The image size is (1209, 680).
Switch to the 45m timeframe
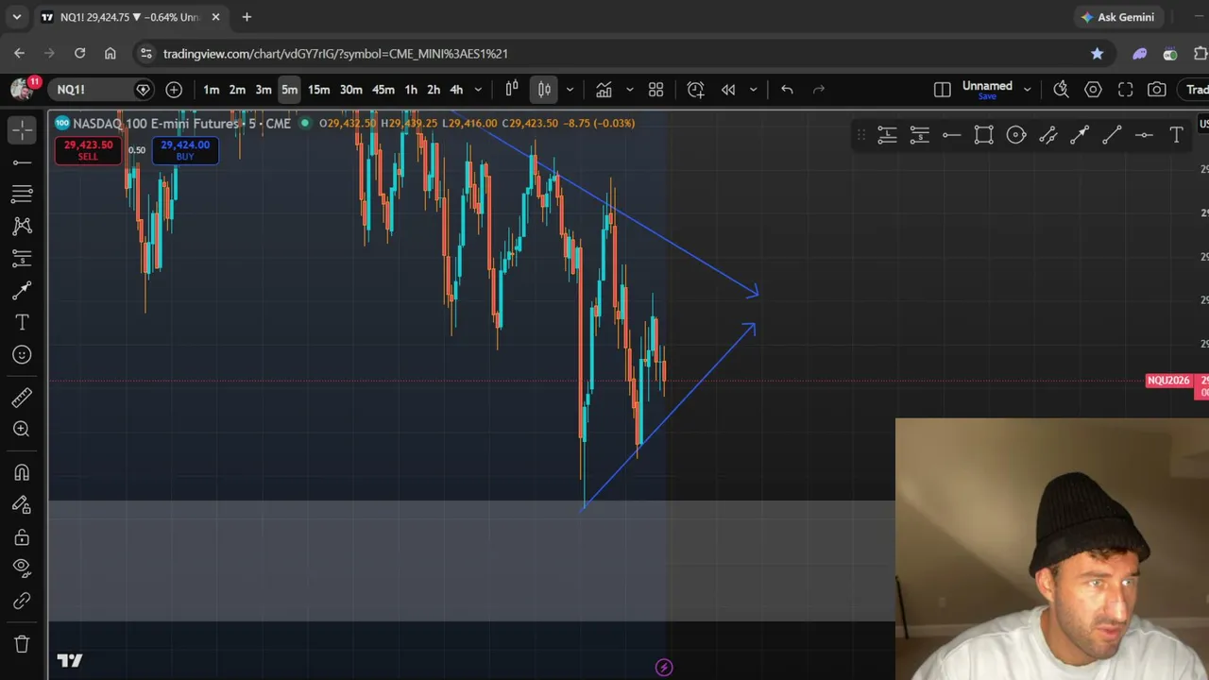point(383,90)
